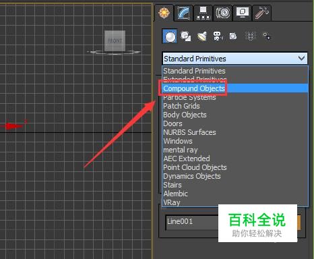
Task: Select Alembic list entry
Action: 235,194
